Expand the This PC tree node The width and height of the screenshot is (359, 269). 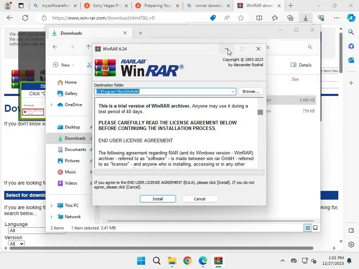[x=52, y=206]
